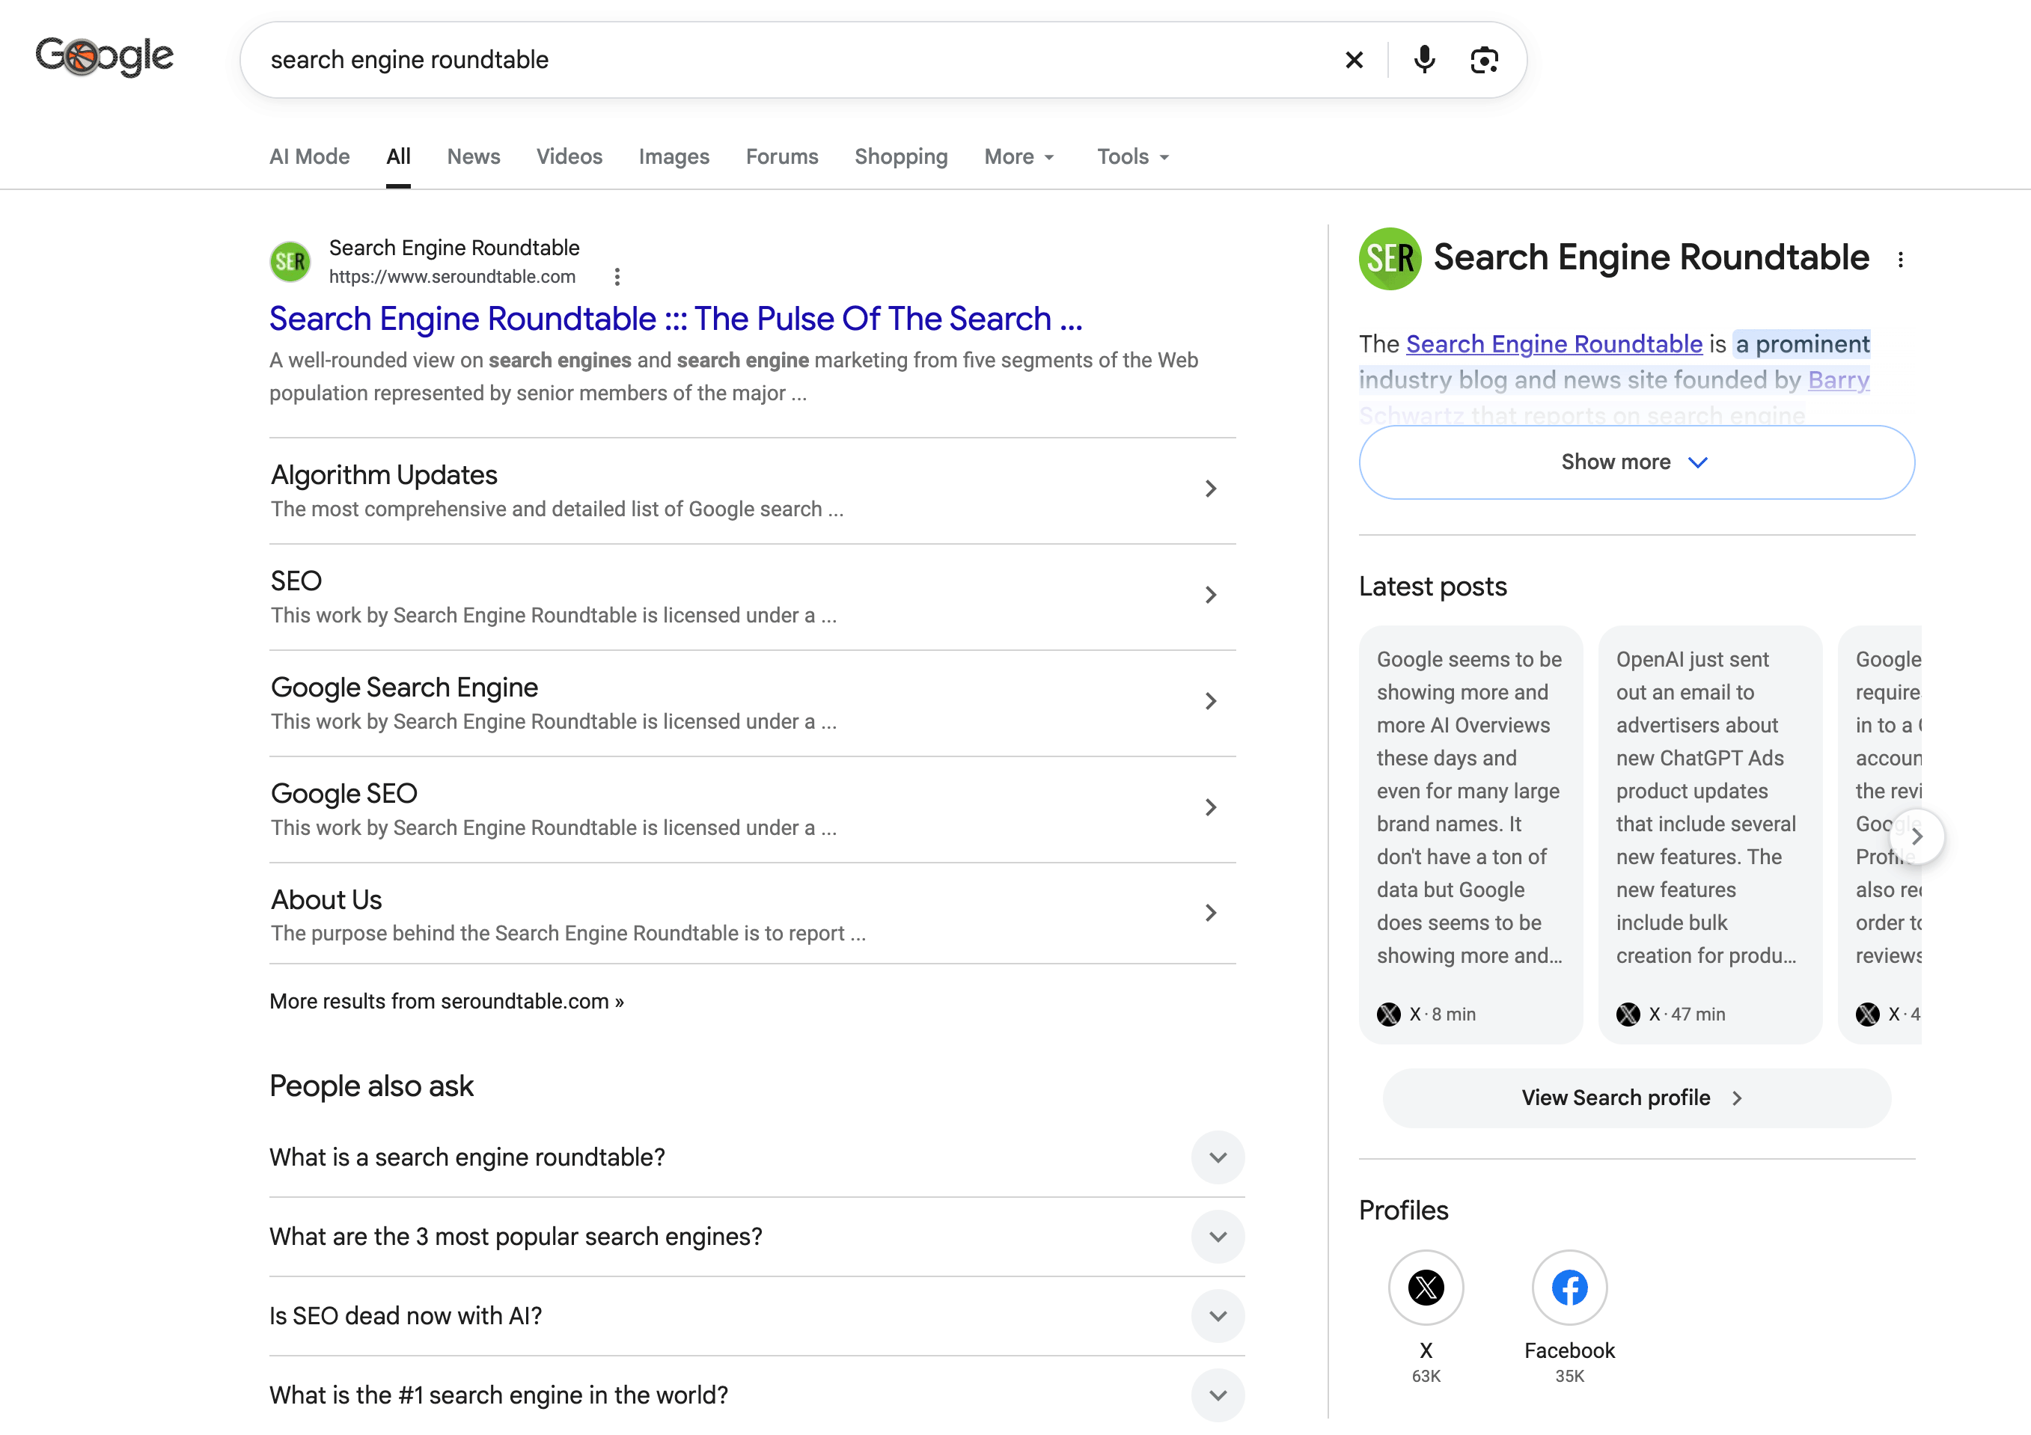The height and width of the screenshot is (1435, 2031).
Task: Click X icon on the '47 min' post
Action: pyautogui.click(x=1628, y=1014)
